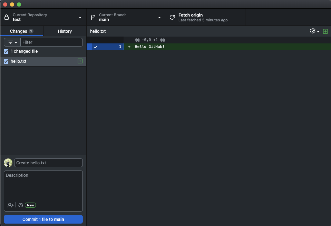Click the repository lock icon

pos(7,17)
